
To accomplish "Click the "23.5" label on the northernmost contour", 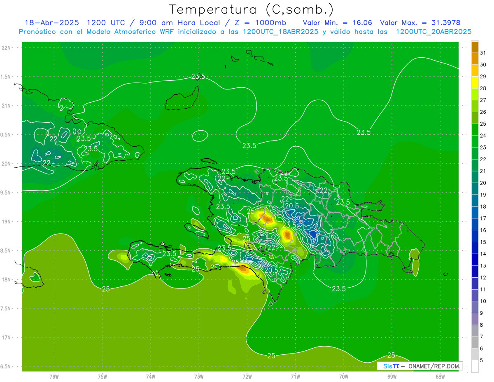I will [x=198, y=77].
